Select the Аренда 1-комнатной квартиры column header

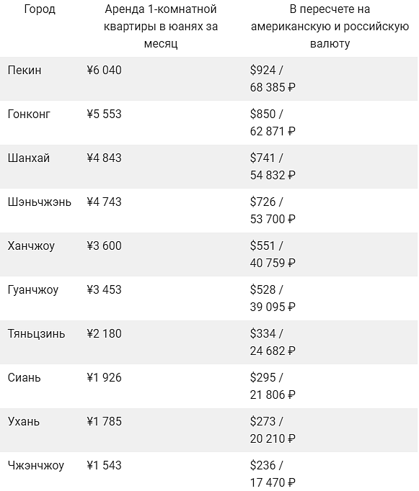(x=161, y=27)
